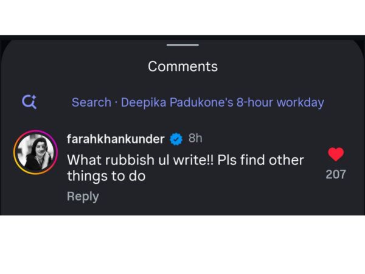Image resolution: width=365 pixels, height=274 pixels.
Task: Open farahkhankunder's profile picture
Action: click(35, 152)
